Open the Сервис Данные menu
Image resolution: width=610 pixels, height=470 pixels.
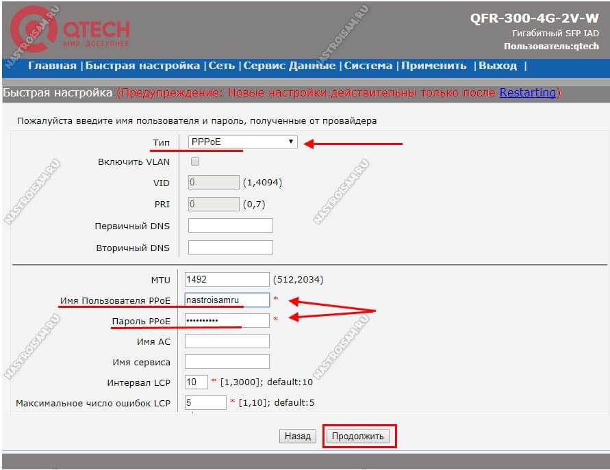click(x=290, y=66)
